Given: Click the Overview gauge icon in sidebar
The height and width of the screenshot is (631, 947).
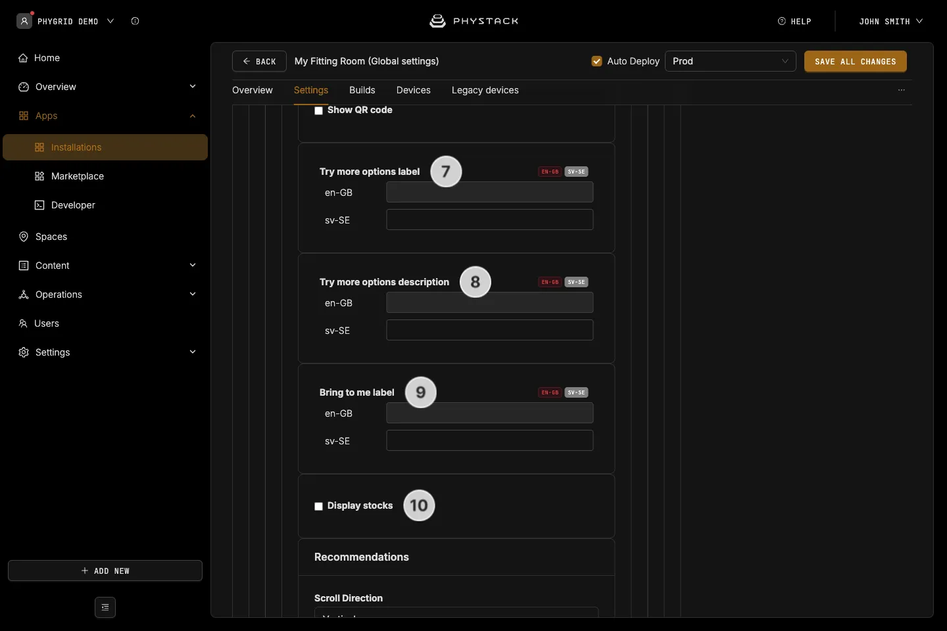Looking at the screenshot, I should coord(24,87).
